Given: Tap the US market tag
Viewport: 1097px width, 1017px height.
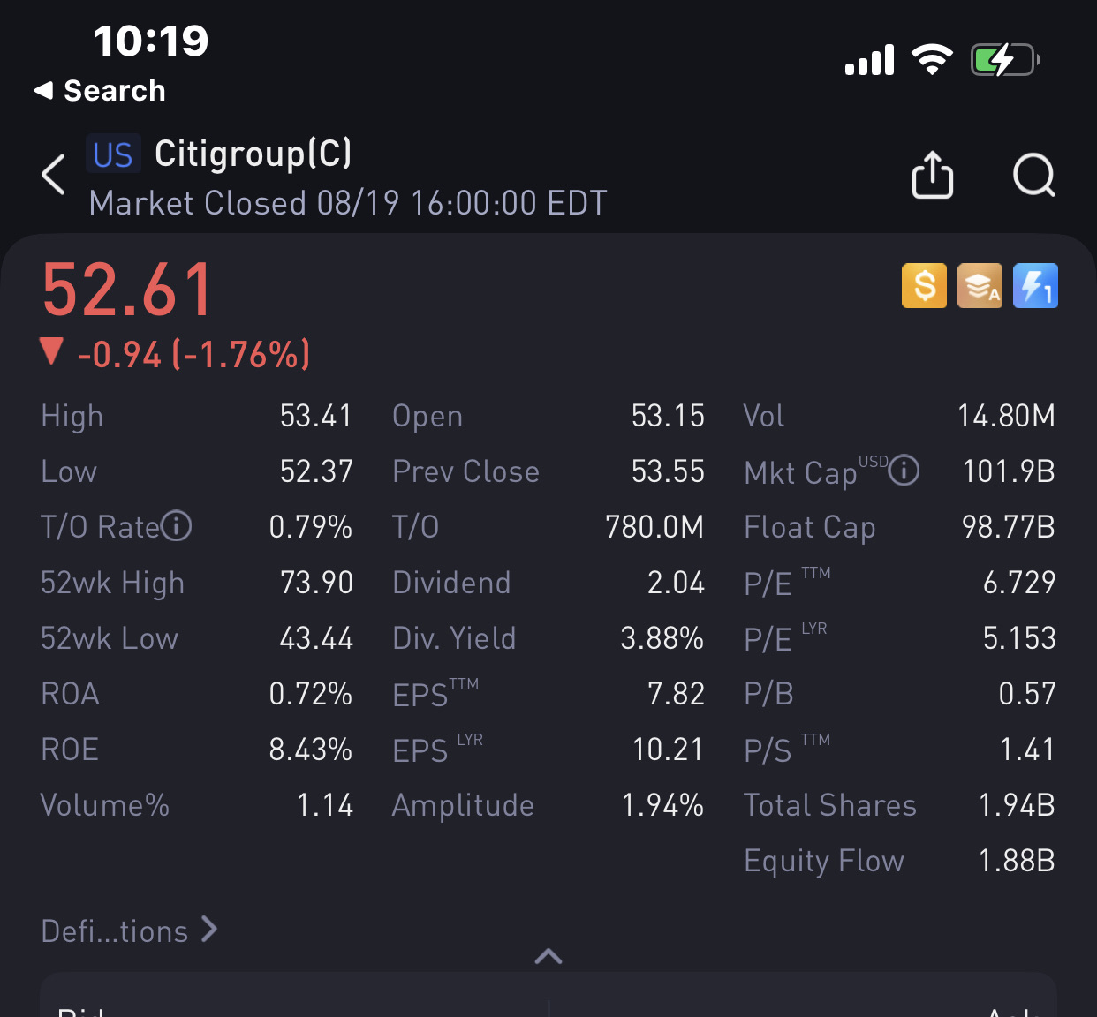Looking at the screenshot, I should click(x=113, y=154).
